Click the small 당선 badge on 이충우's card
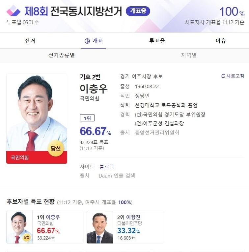The height and width of the screenshot is (252, 249). pyautogui.click(x=27, y=237)
